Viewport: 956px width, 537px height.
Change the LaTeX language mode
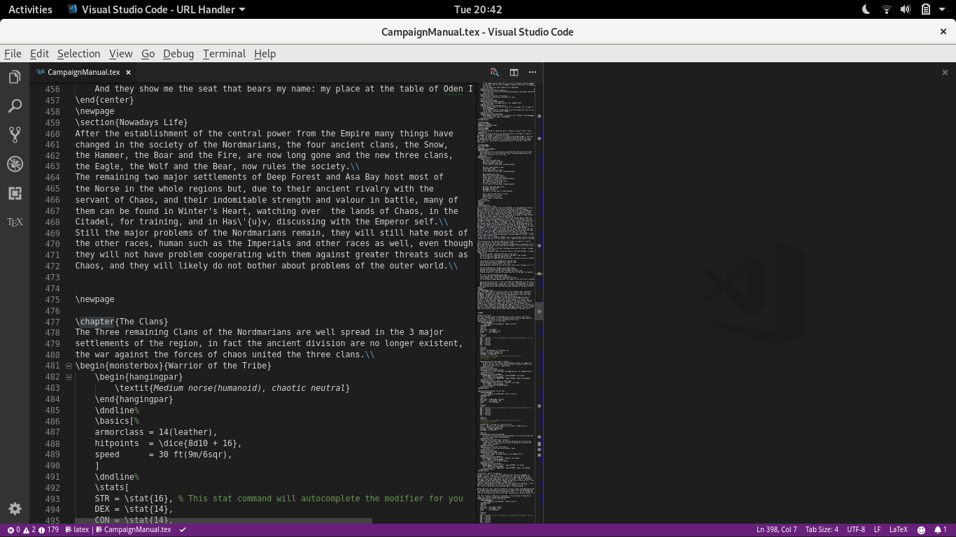(898, 529)
